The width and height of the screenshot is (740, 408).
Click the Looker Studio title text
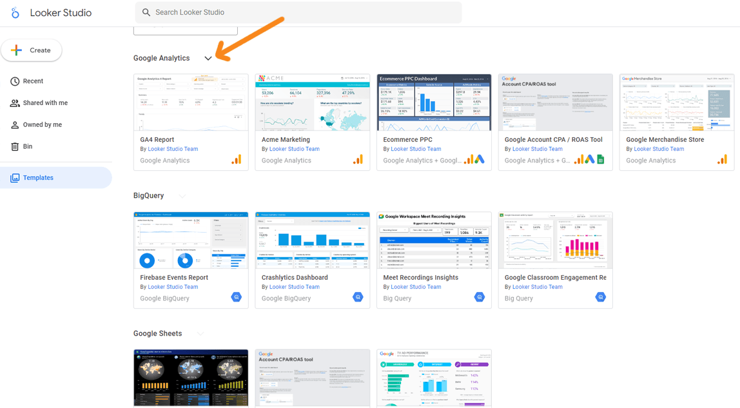tap(61, 13)
